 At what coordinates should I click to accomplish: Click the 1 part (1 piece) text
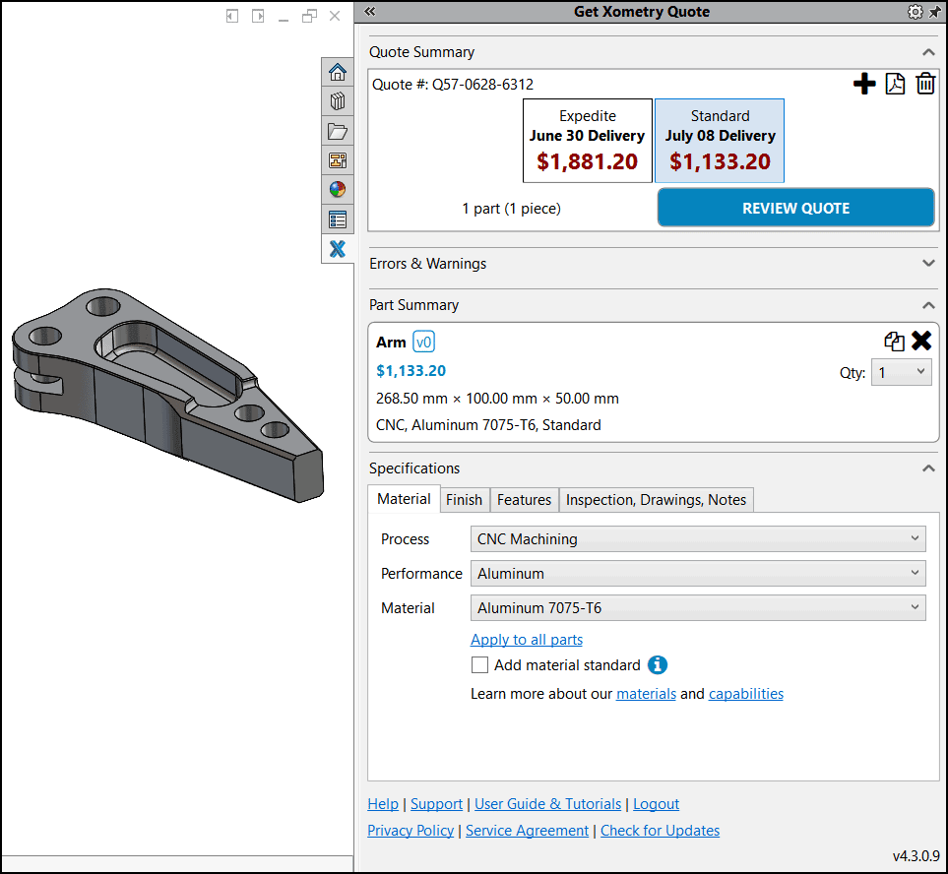(x=512, y=209)
